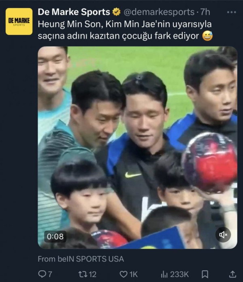243x282 pixels.
Task: Click the retweet icon
Action: point(83,274)
